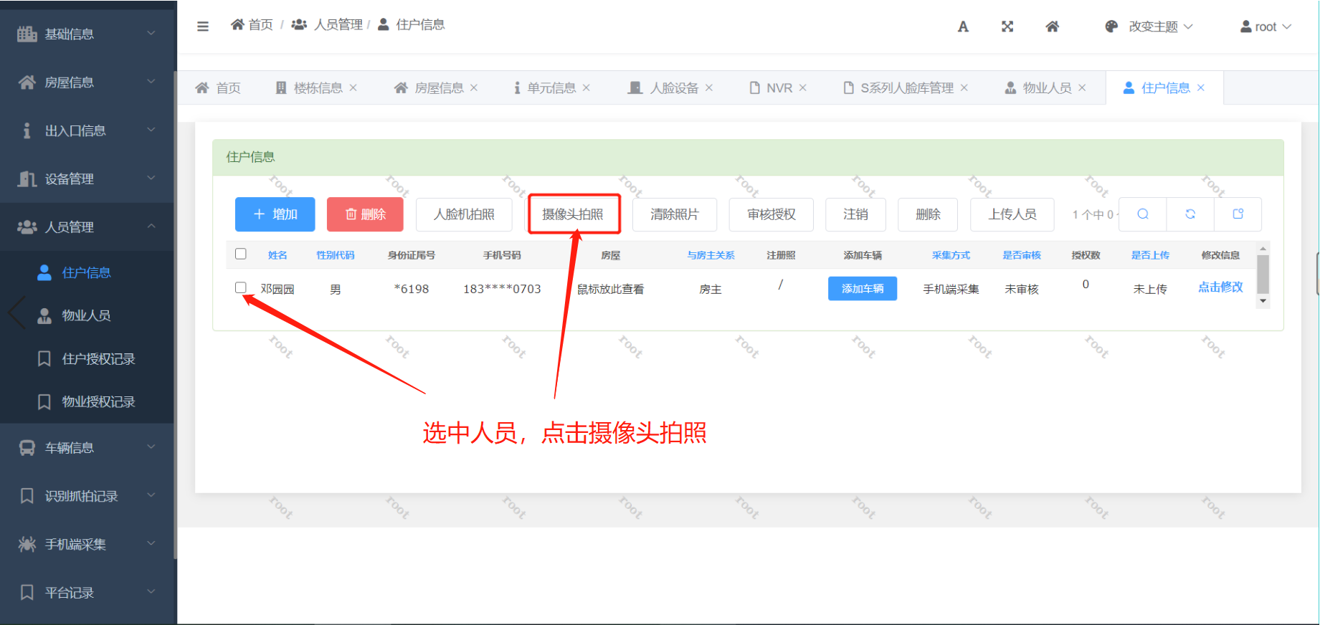Click the blue 增加 button

[275, 214]
